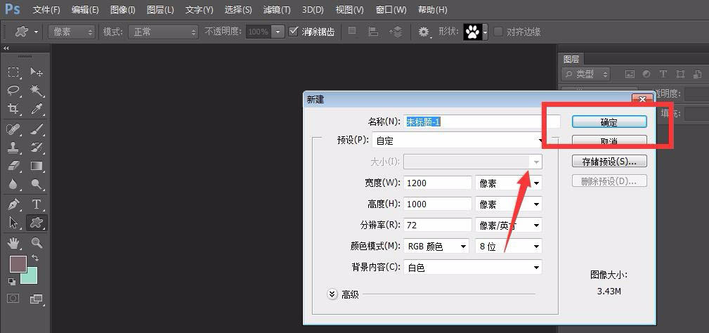
Task: Open the 文件(F) menu
Action: [x=46, y=10]
